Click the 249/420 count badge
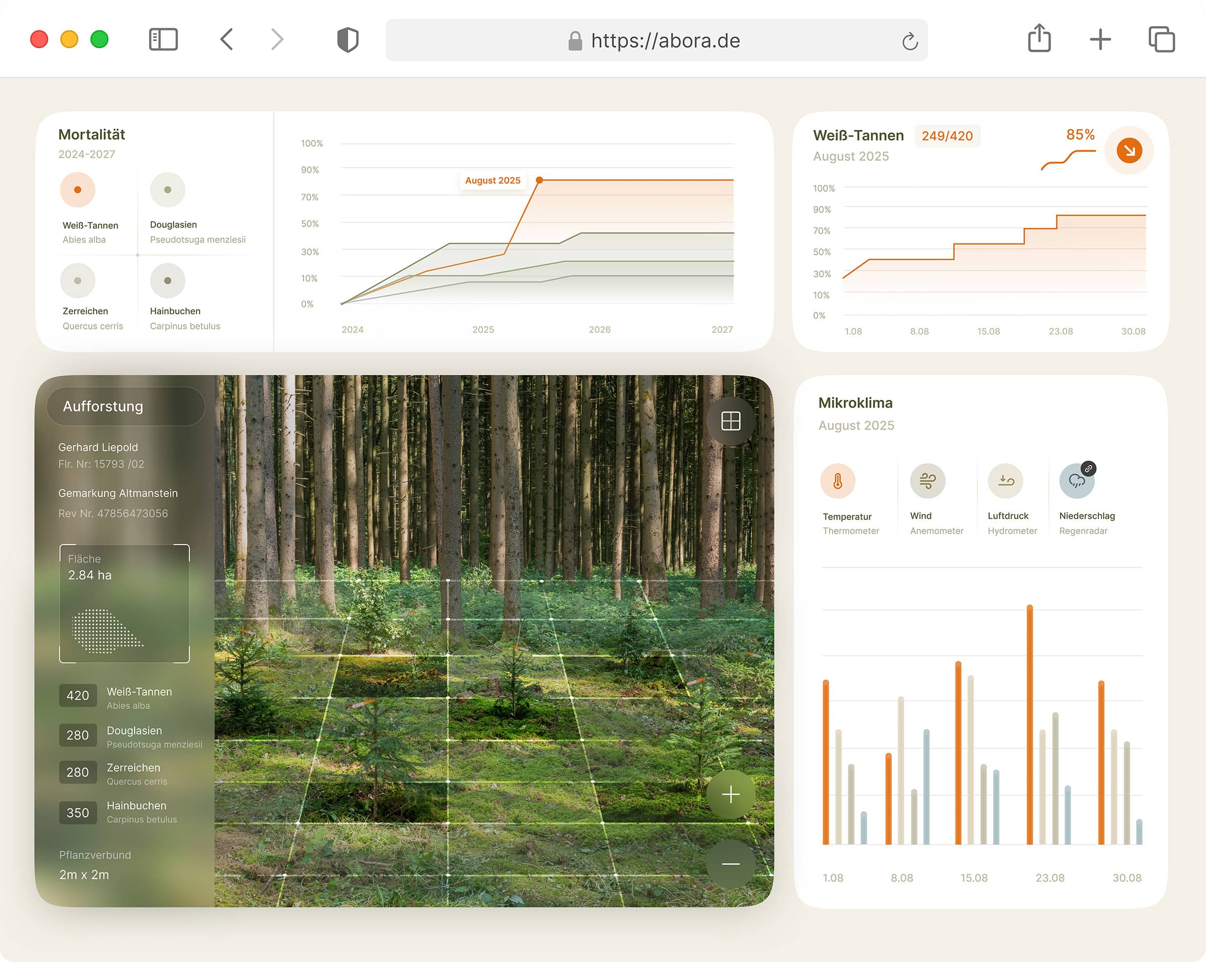This screenshot has width=1206, height=962. pos(947,136)
